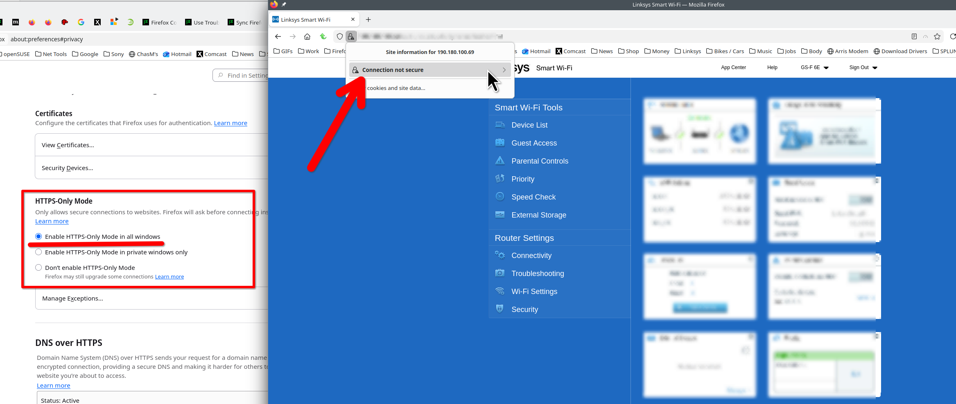Click the lock warning site identity icon
This screenshot has width=956, height=404.
(x=351, y=36)
